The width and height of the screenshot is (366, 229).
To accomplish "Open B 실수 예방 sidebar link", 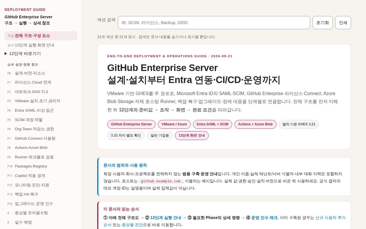I will click(x=41, y=222).
